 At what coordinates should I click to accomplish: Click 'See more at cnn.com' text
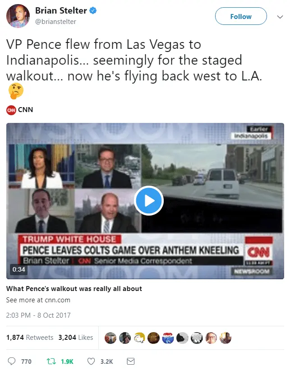(x=38, y=300)
